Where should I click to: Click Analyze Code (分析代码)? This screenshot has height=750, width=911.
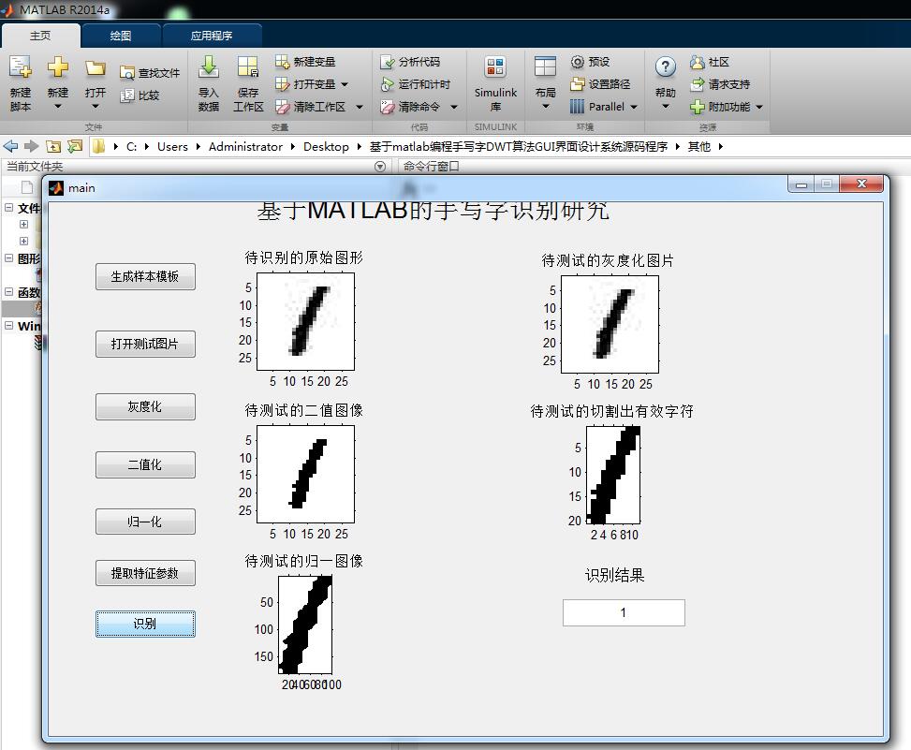coord(410,62)
